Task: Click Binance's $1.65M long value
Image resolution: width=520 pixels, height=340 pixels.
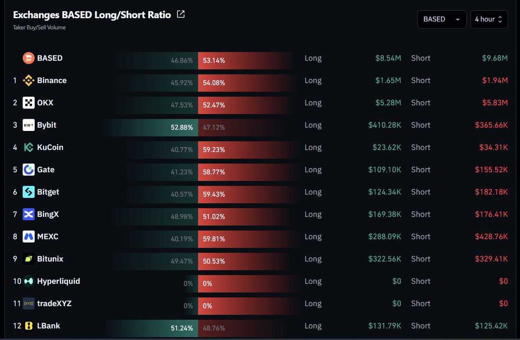Action: click(x=388, y=80)
